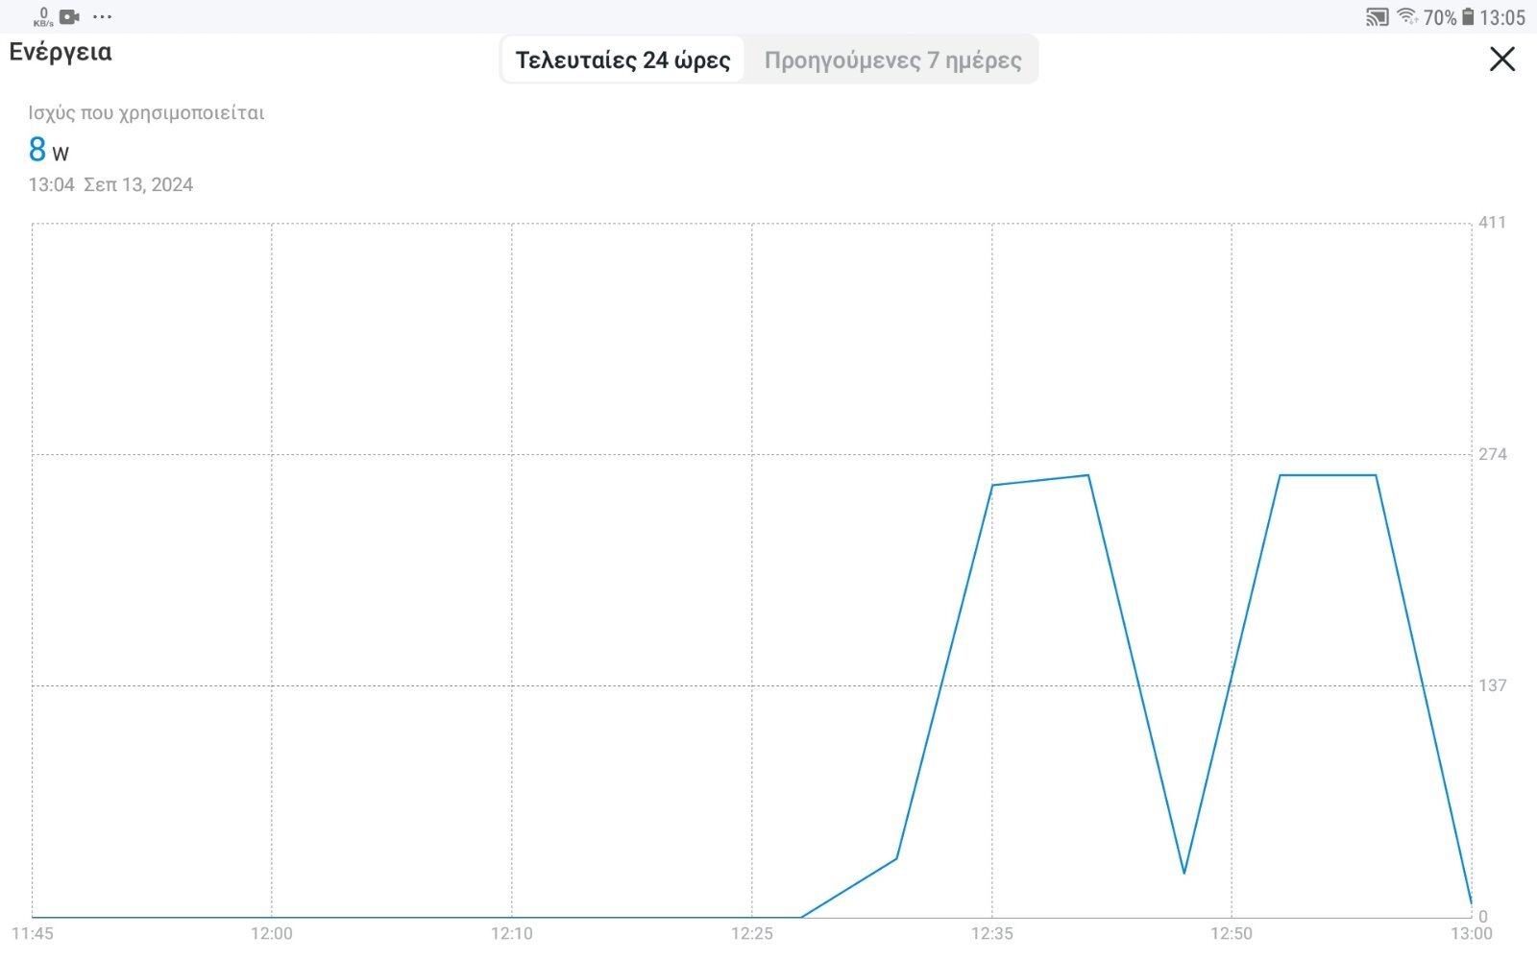Tap the 274 watt axis label

tap(1493, 454)
